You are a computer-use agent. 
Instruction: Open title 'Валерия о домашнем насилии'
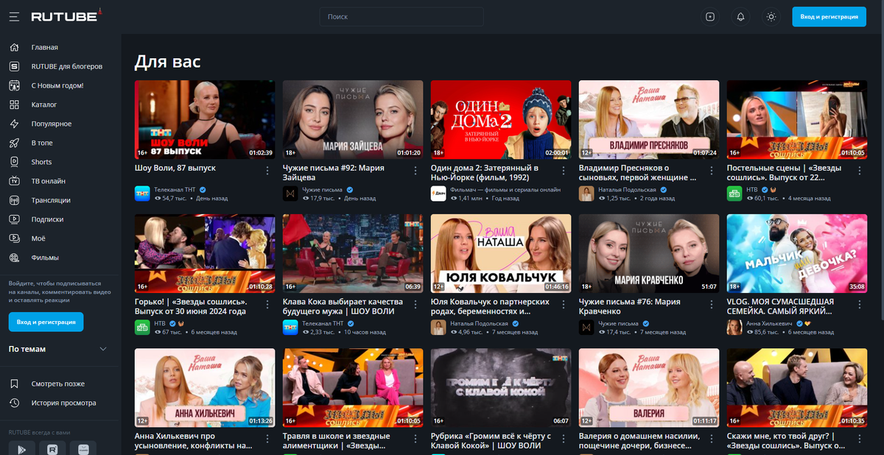pyautogui.click(x=639, y=441)
